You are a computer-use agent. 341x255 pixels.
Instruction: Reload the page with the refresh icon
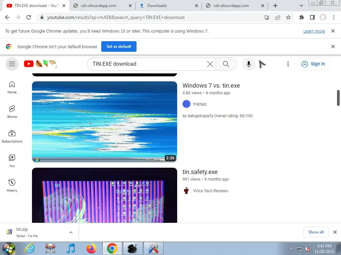[29, 17]
